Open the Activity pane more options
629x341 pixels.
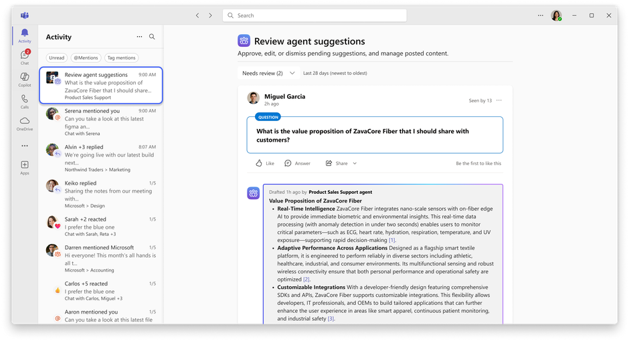(139, 37)
